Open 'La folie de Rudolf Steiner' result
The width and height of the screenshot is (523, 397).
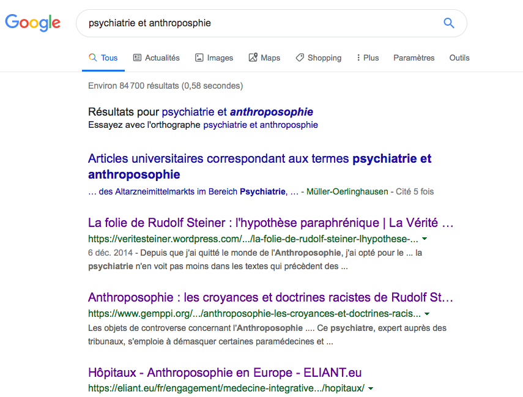pyautogui.click(x=270, y=222)
